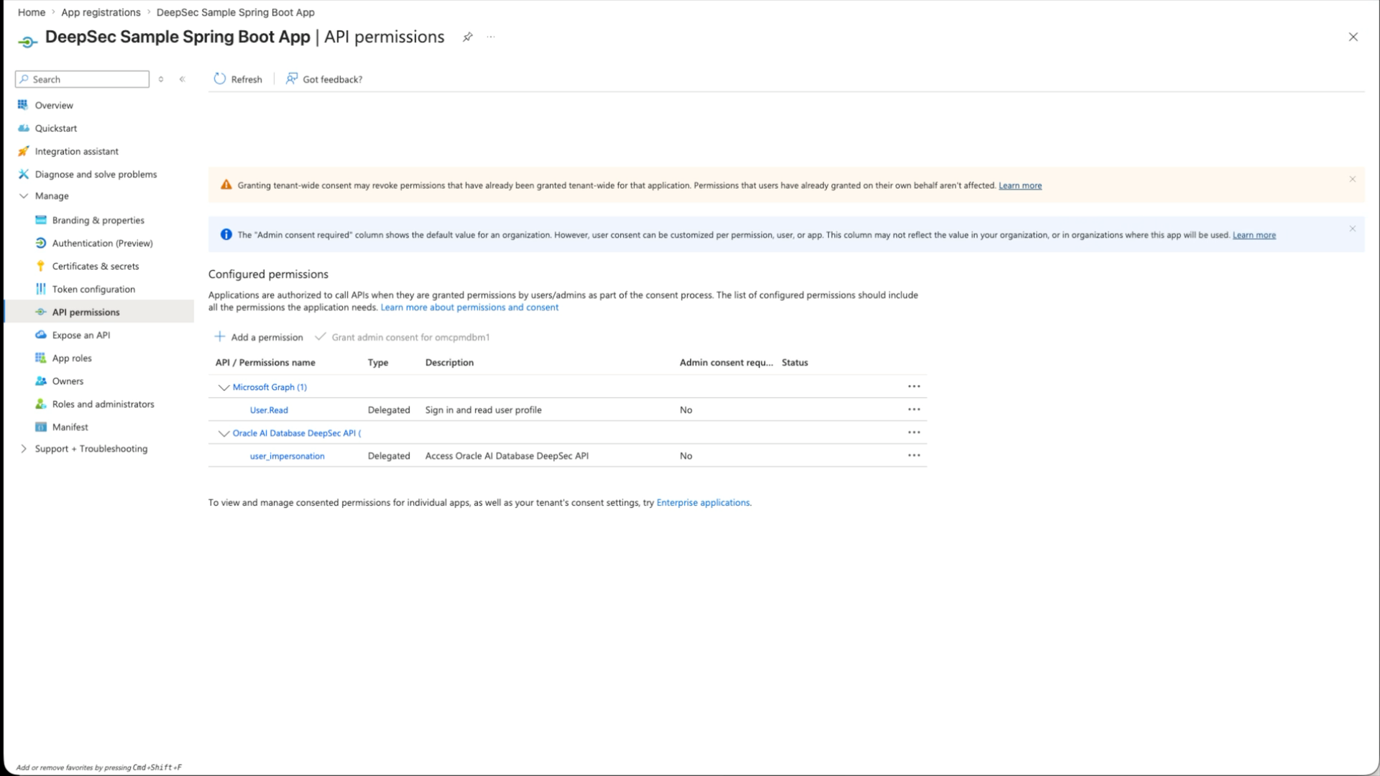Click Learn more in the warning banner
Screen dimensions: 1380x776
click(x=1020, y=185)
